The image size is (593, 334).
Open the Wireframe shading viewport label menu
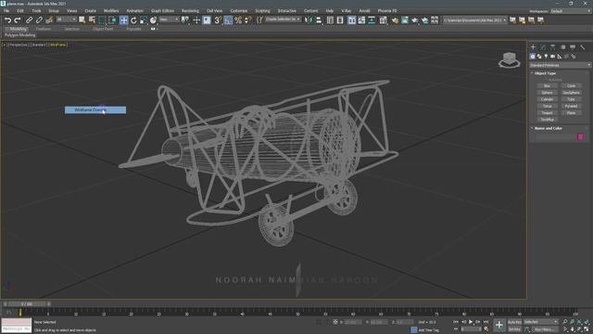click(57, 45)
